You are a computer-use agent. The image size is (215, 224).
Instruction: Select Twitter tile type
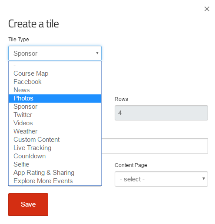[x=55, y=115]
